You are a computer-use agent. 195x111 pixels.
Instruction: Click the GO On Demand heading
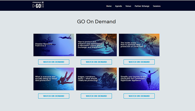pyautogui.click(x=96, y=22)
